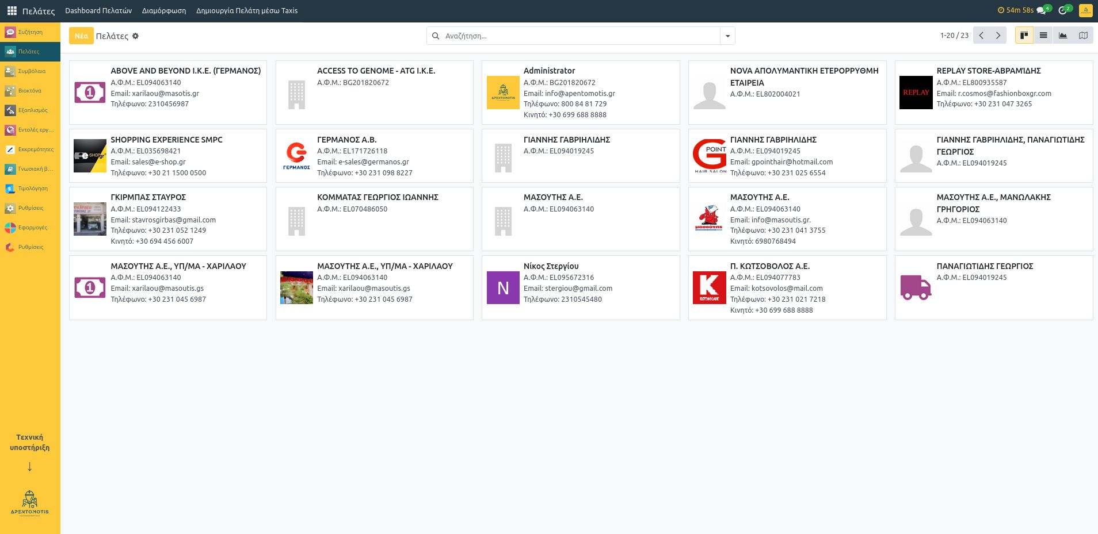The image size is (1098, 534).
Task: Click Πελάτες app title in top bar
Action: click(39, 11)
